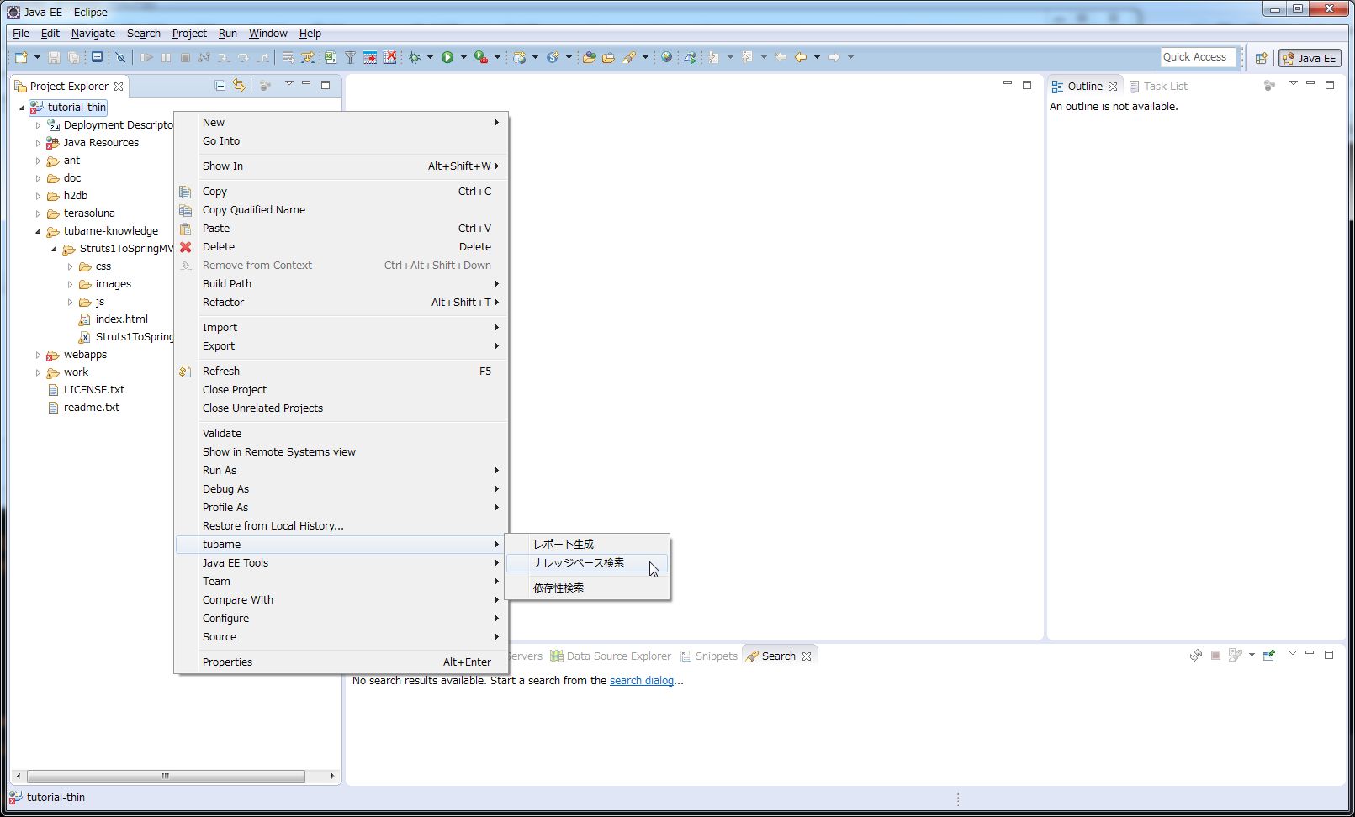The height and width of the screenshot is (817, 1355).
Task: Collapse the tubame-knowledge folder
Action: point(38,231)
